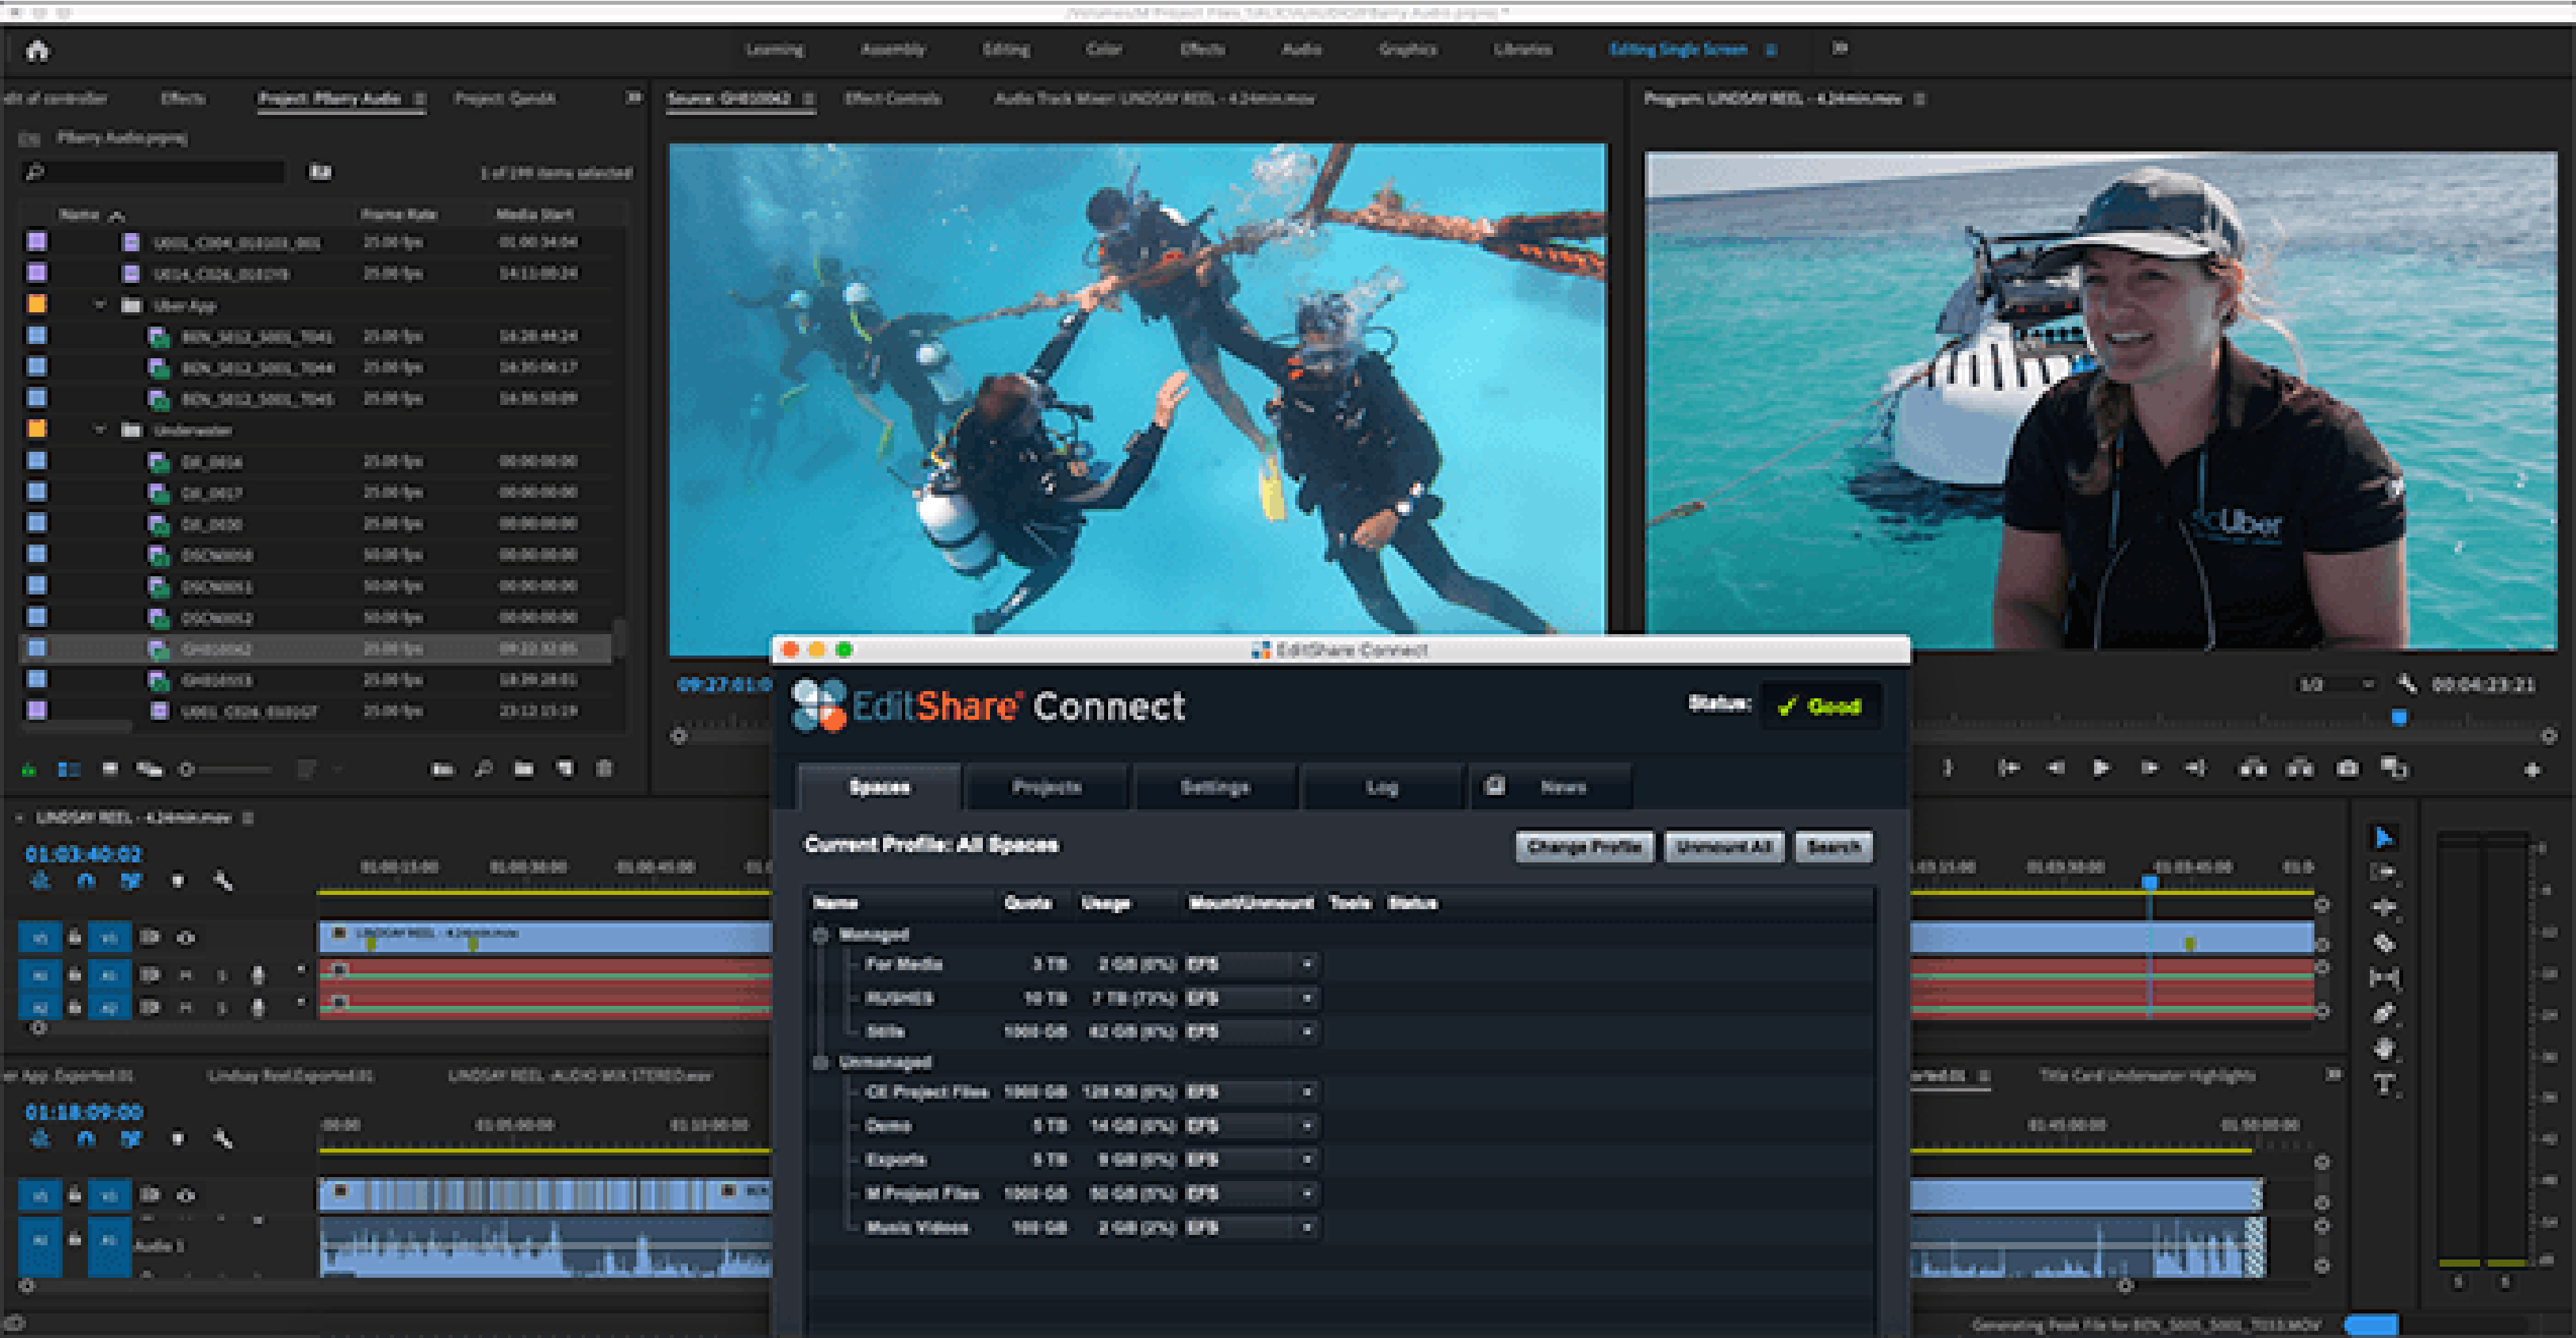Click the Home icon in the top bar

click(38, 50)
